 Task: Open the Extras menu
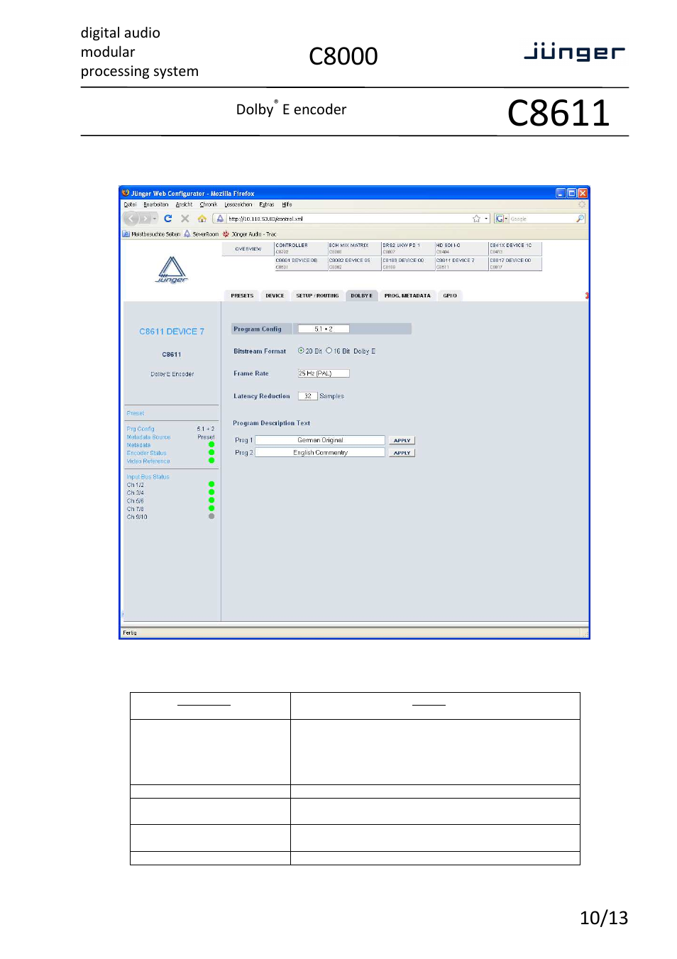point(267,204)
